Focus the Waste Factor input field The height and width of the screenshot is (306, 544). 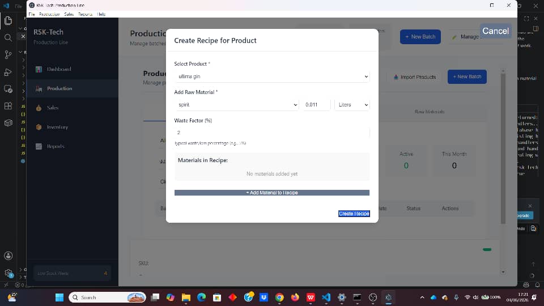pyautogui.click(x=272, y=133)
